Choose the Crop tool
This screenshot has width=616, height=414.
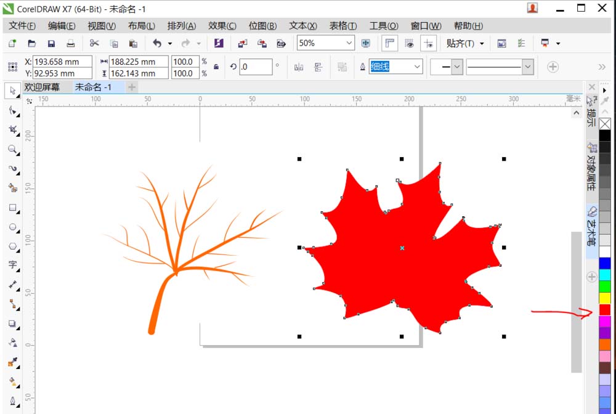12,130
